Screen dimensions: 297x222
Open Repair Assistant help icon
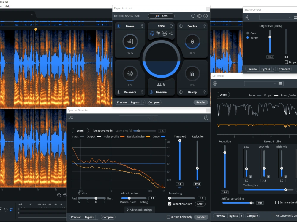[x=206, y=16]
